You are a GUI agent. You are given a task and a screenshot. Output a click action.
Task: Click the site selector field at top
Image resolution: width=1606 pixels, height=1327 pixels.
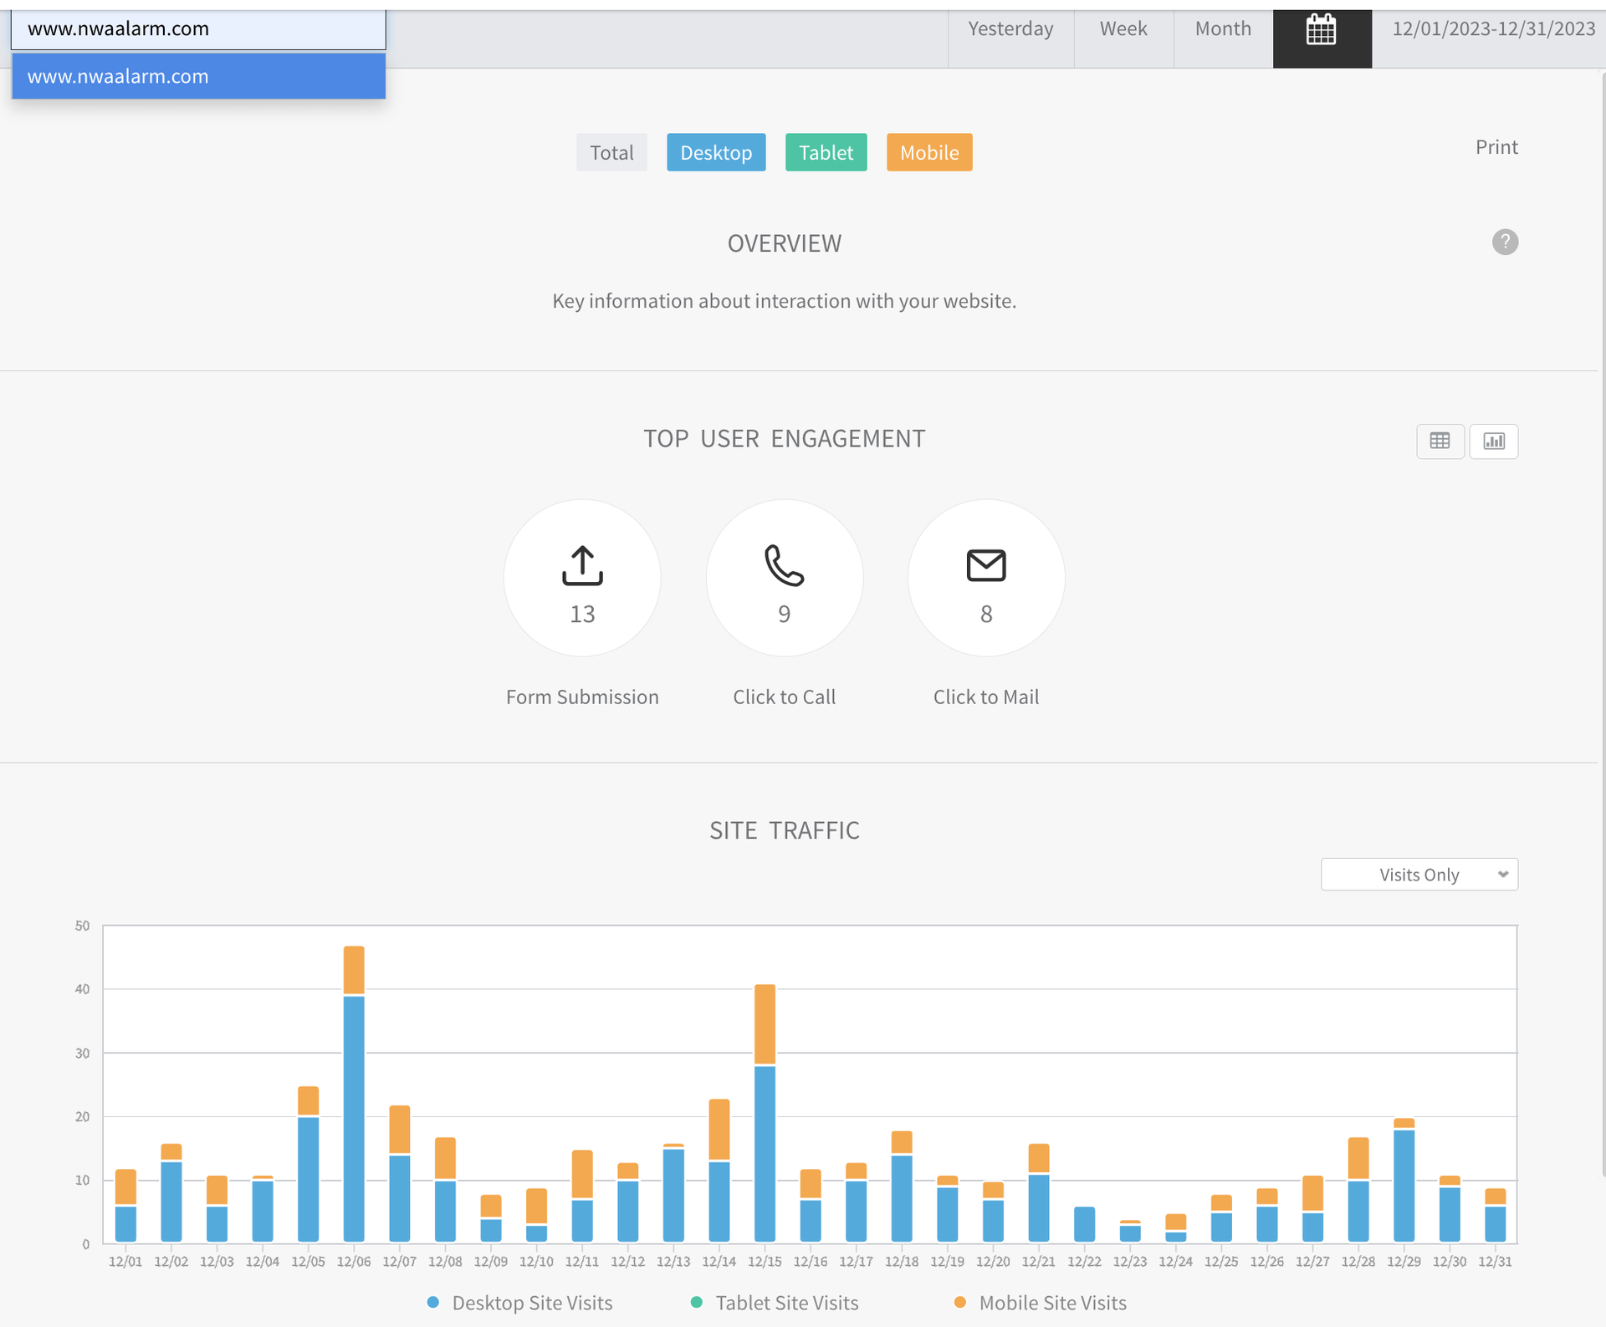pos(198,29)
